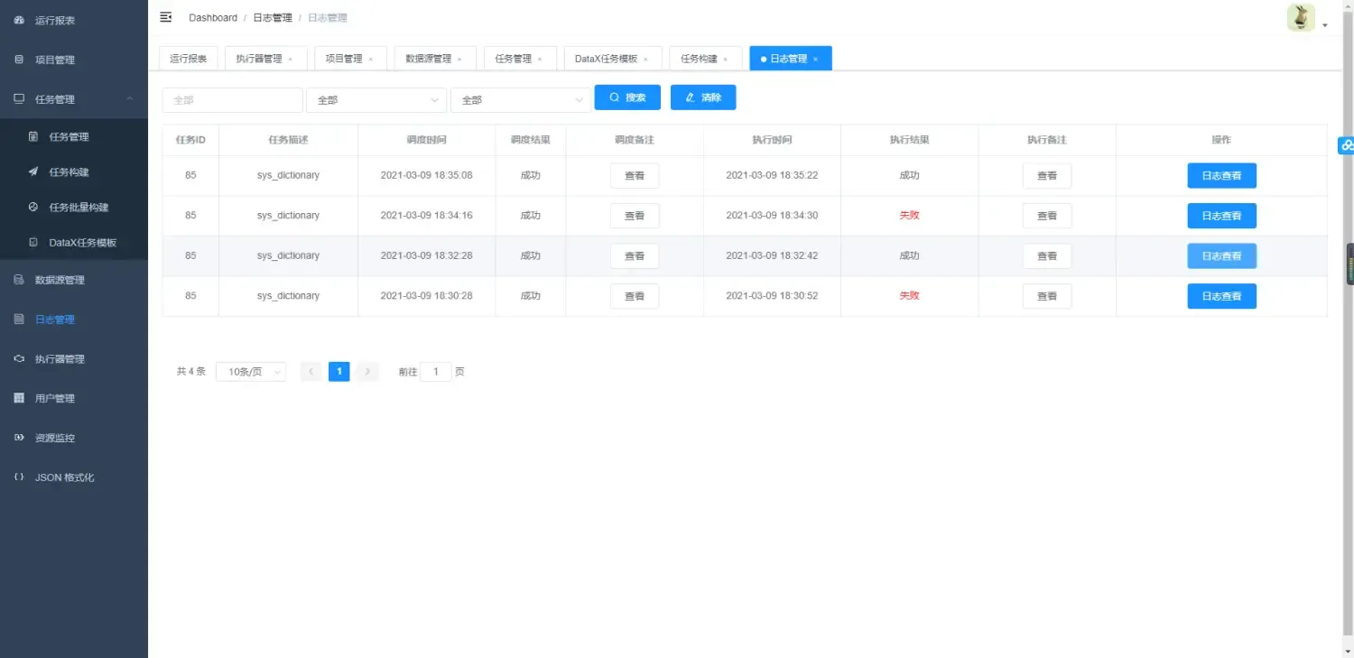Click the 前往 page number input field
This screenshot has width=1354, height=658.
coord(435,371)
